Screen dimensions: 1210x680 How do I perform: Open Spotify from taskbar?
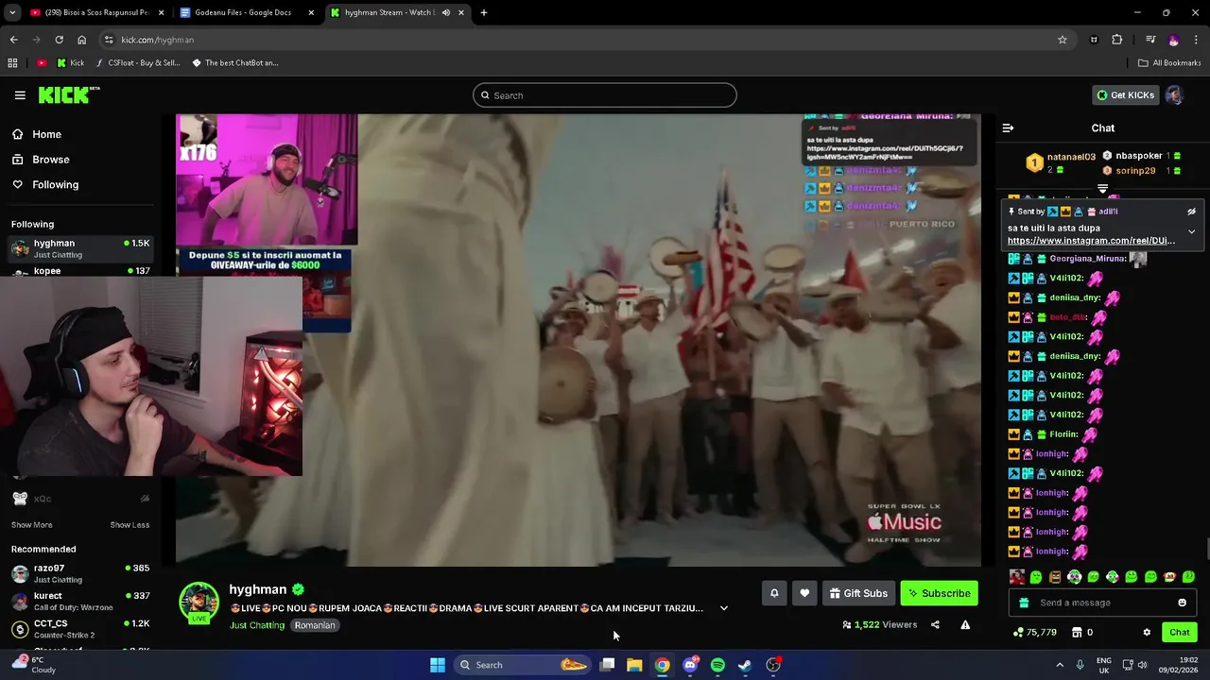(x=717, y=665)
